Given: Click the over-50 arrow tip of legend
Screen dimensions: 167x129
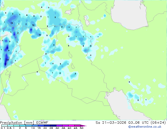Looking at the screenshot, I should (84, 126).
